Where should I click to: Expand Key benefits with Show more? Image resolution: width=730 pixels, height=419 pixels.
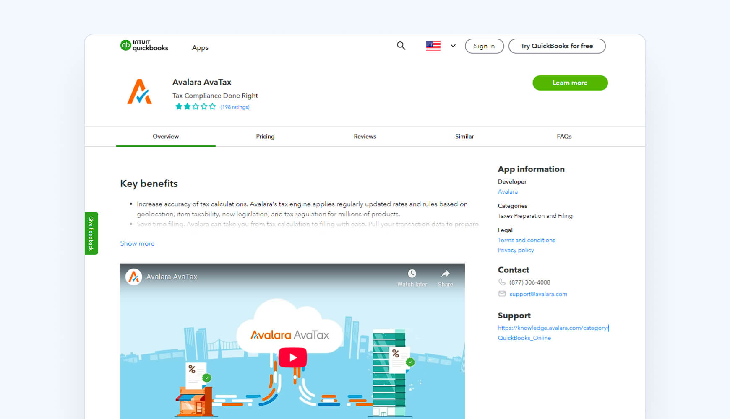(137, 243)
